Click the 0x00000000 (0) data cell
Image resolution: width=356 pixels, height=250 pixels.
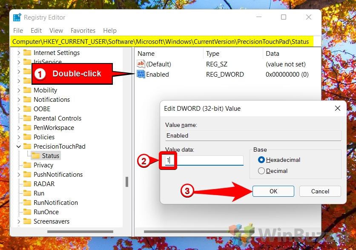pyautogui.click(x=287, y=74)
